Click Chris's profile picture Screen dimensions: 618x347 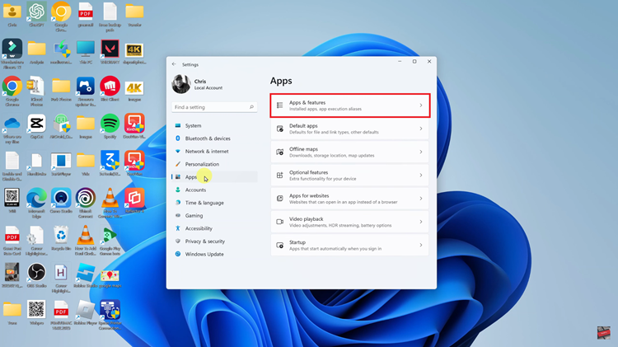pyautogui.click(x=181, y=84)
